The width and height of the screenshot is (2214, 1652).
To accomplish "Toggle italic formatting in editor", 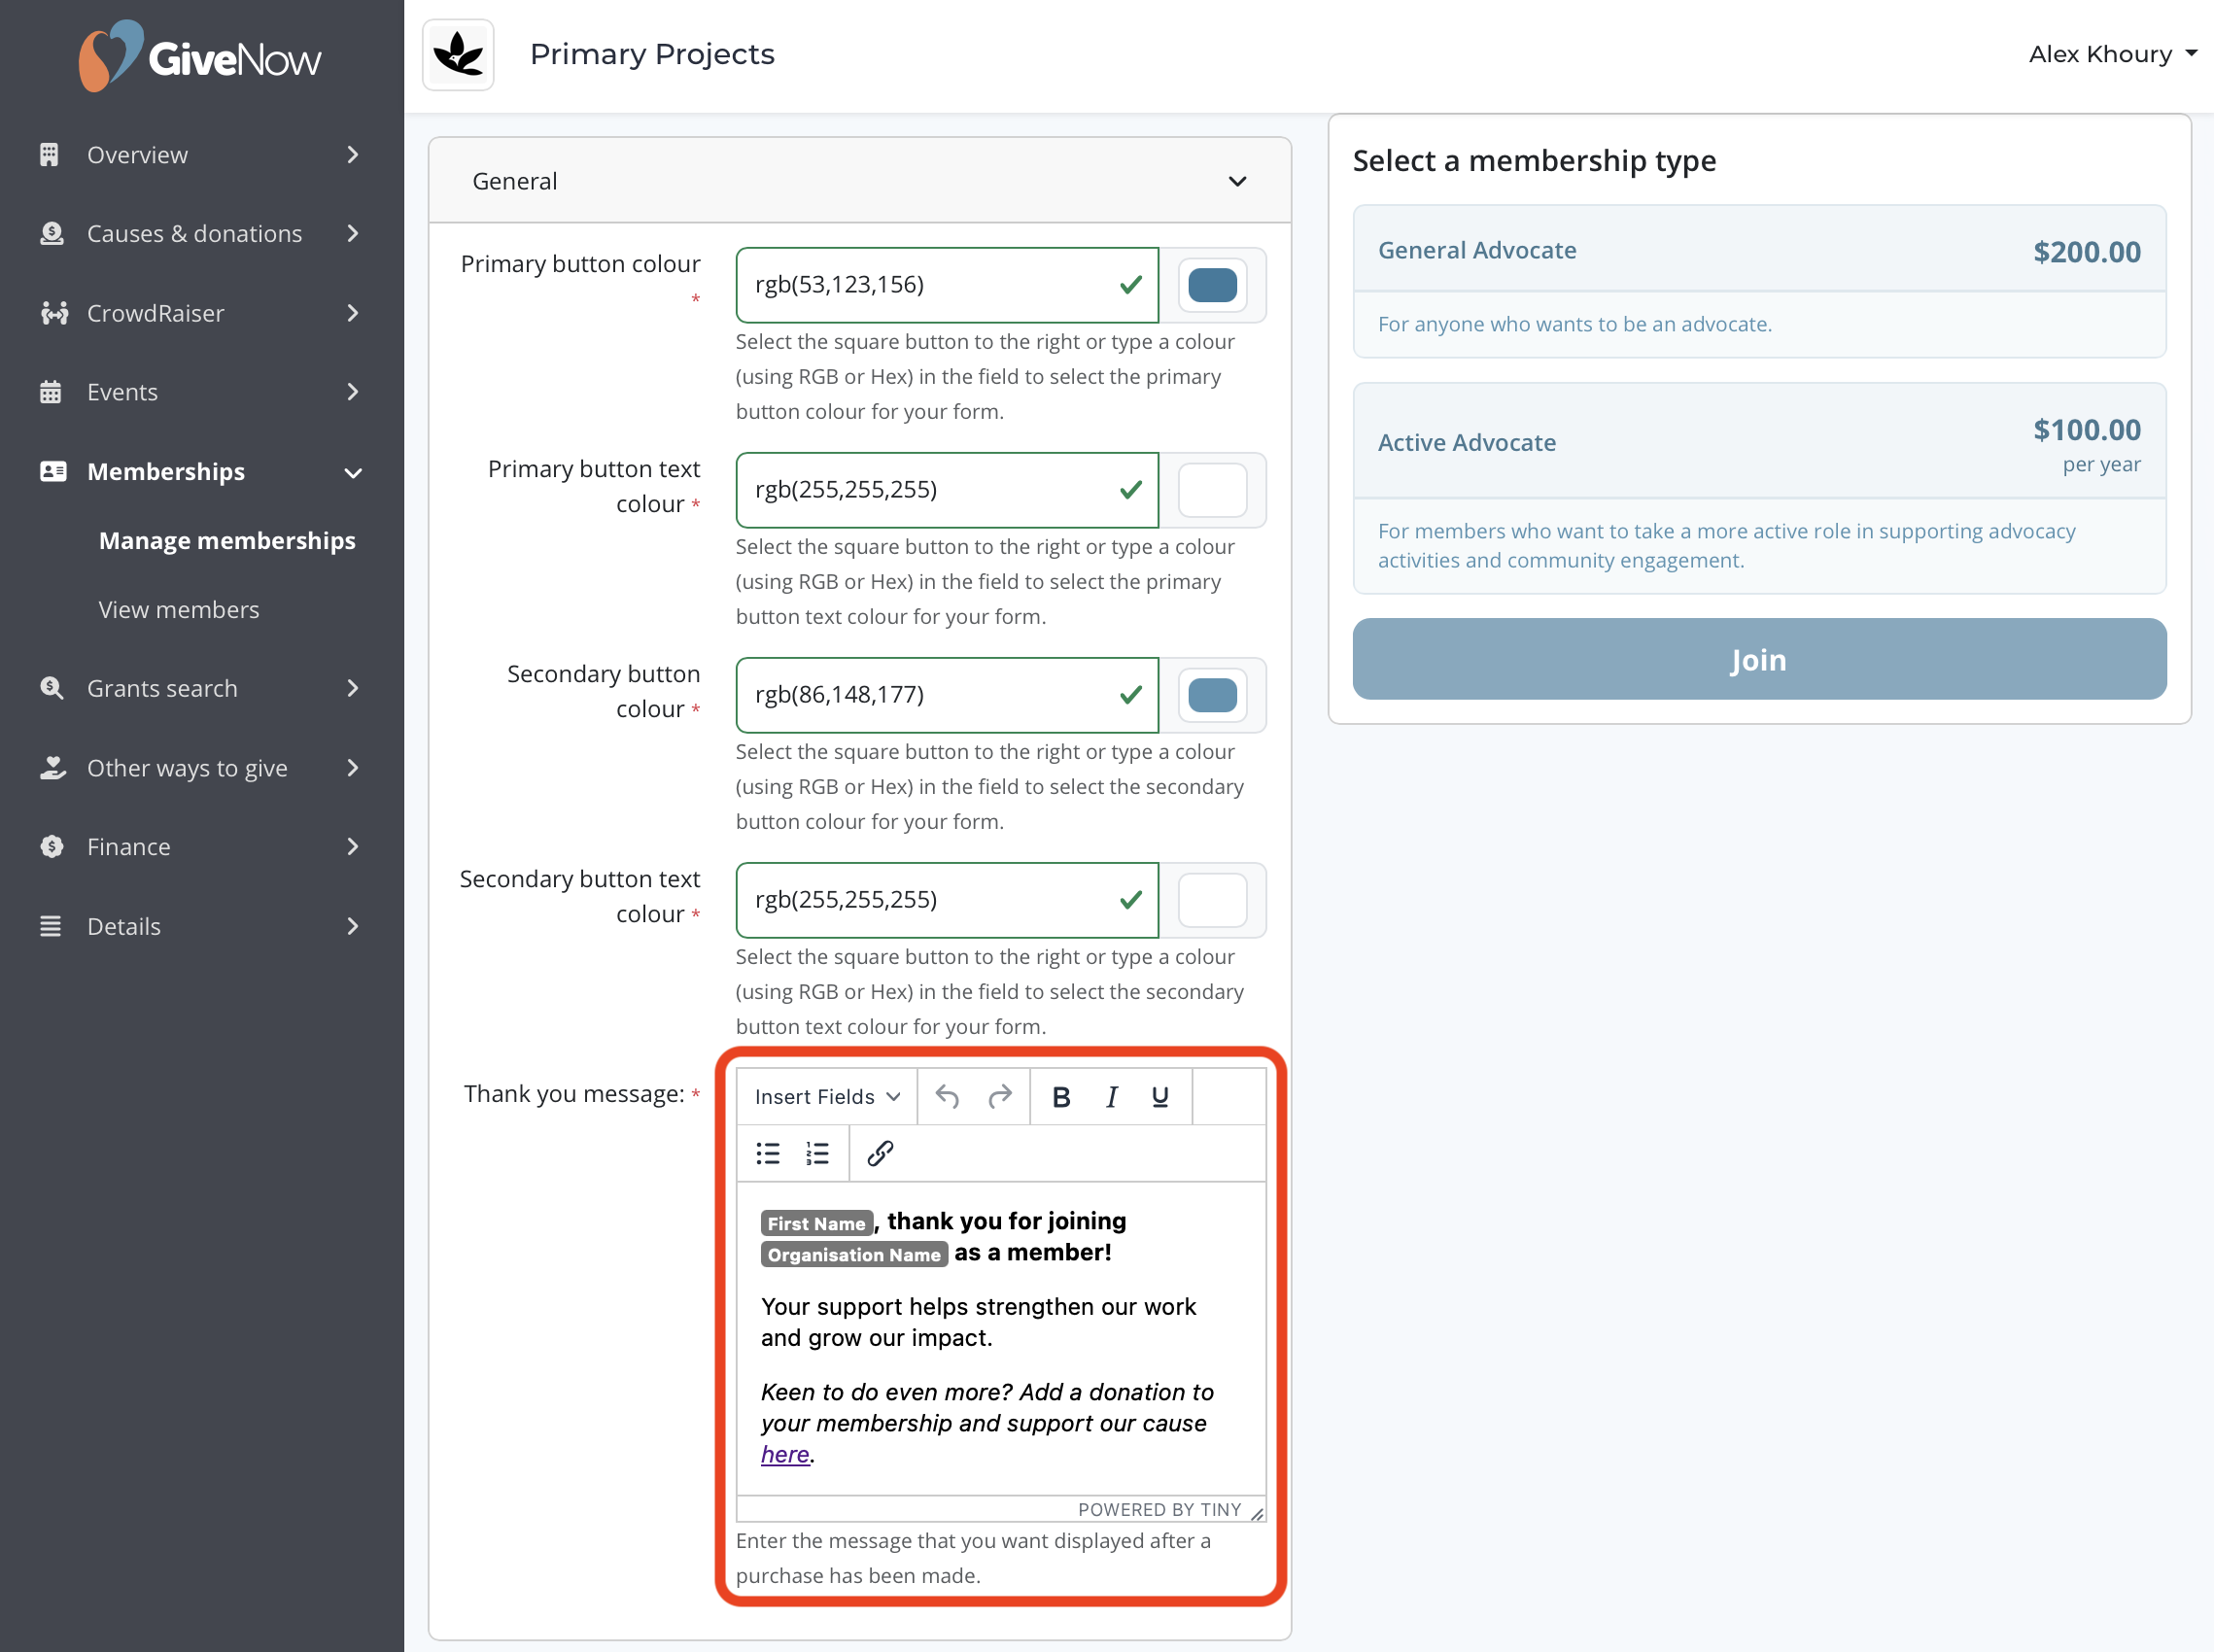I will (1111, 1097).
